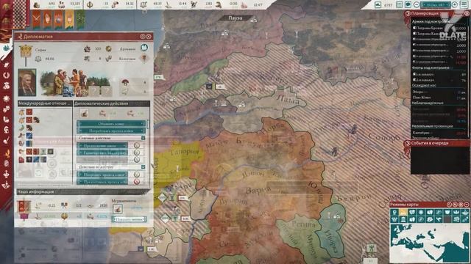This screenshot has width=471, height=264.
Task: Select the yellow highlighted map mode
Action: pyautogui.click(x=403, y=212)
